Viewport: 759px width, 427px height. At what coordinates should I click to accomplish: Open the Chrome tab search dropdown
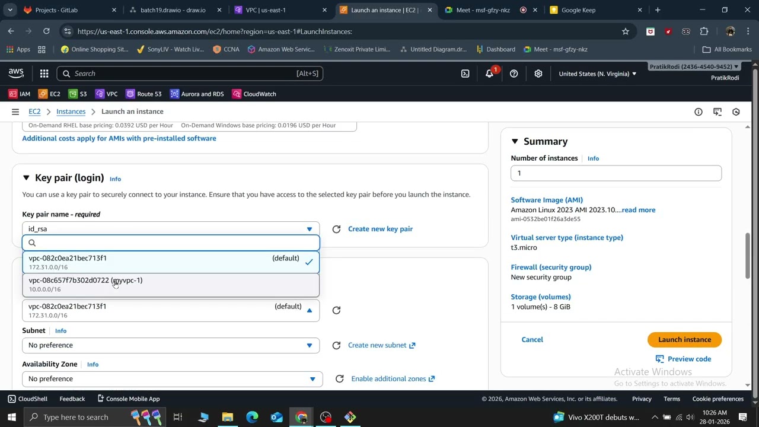tap(10, 10)
